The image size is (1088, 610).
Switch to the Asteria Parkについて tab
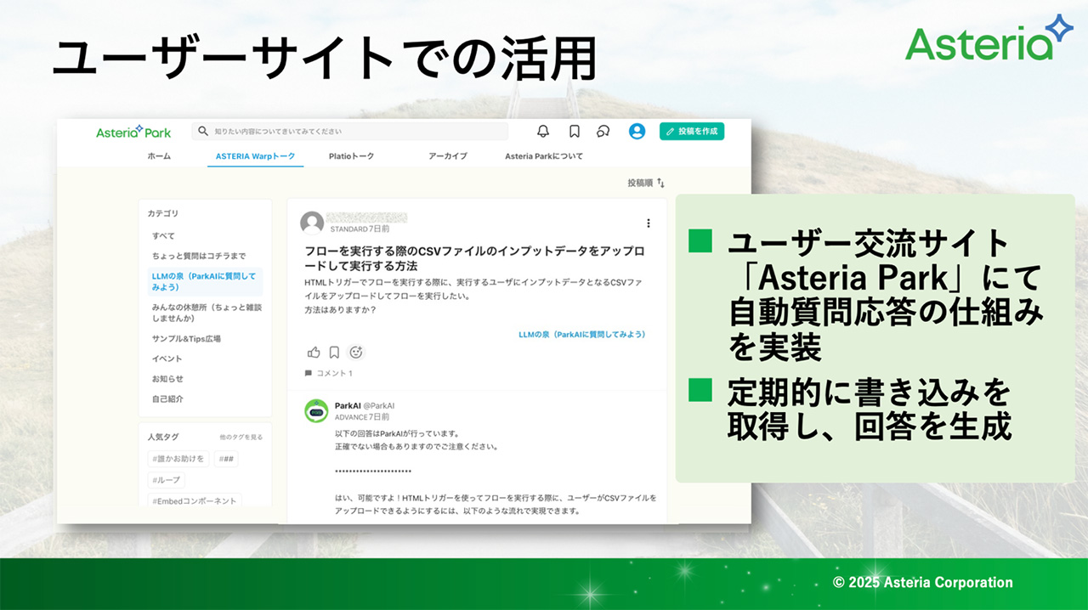click(x=544, y=156)
